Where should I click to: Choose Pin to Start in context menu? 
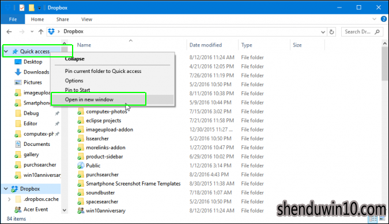pos(77,90)
